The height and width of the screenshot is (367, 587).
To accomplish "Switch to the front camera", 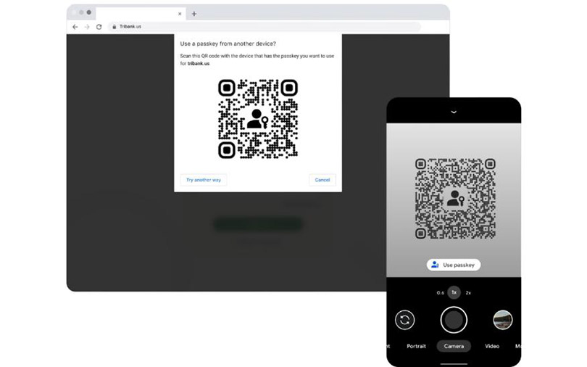I will point(405,320).
